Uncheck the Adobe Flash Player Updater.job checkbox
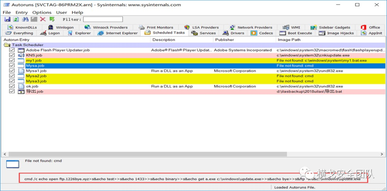 point(12,50)
